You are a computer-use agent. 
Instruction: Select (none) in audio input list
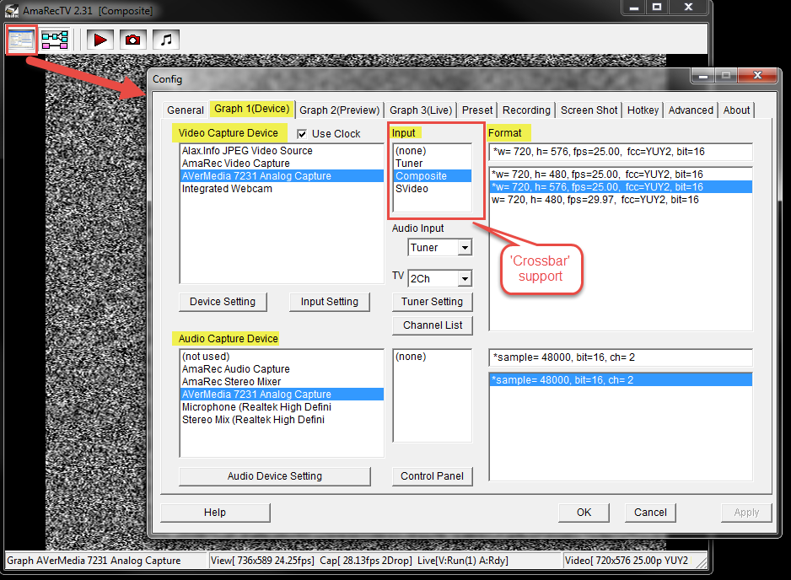coord(433,357)
